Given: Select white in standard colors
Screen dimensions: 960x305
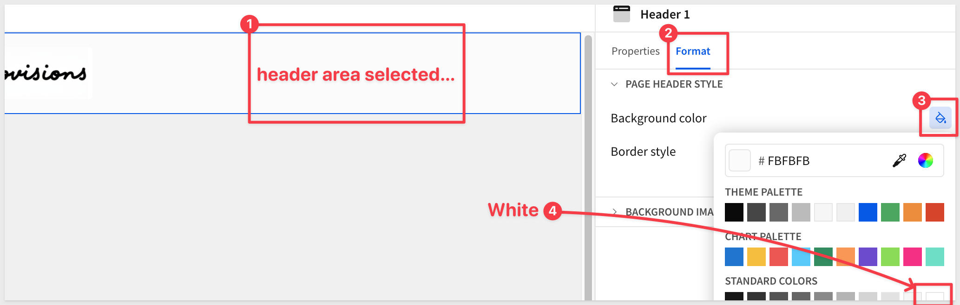Looking at the screenshot, I should click(x=934, y=297).
